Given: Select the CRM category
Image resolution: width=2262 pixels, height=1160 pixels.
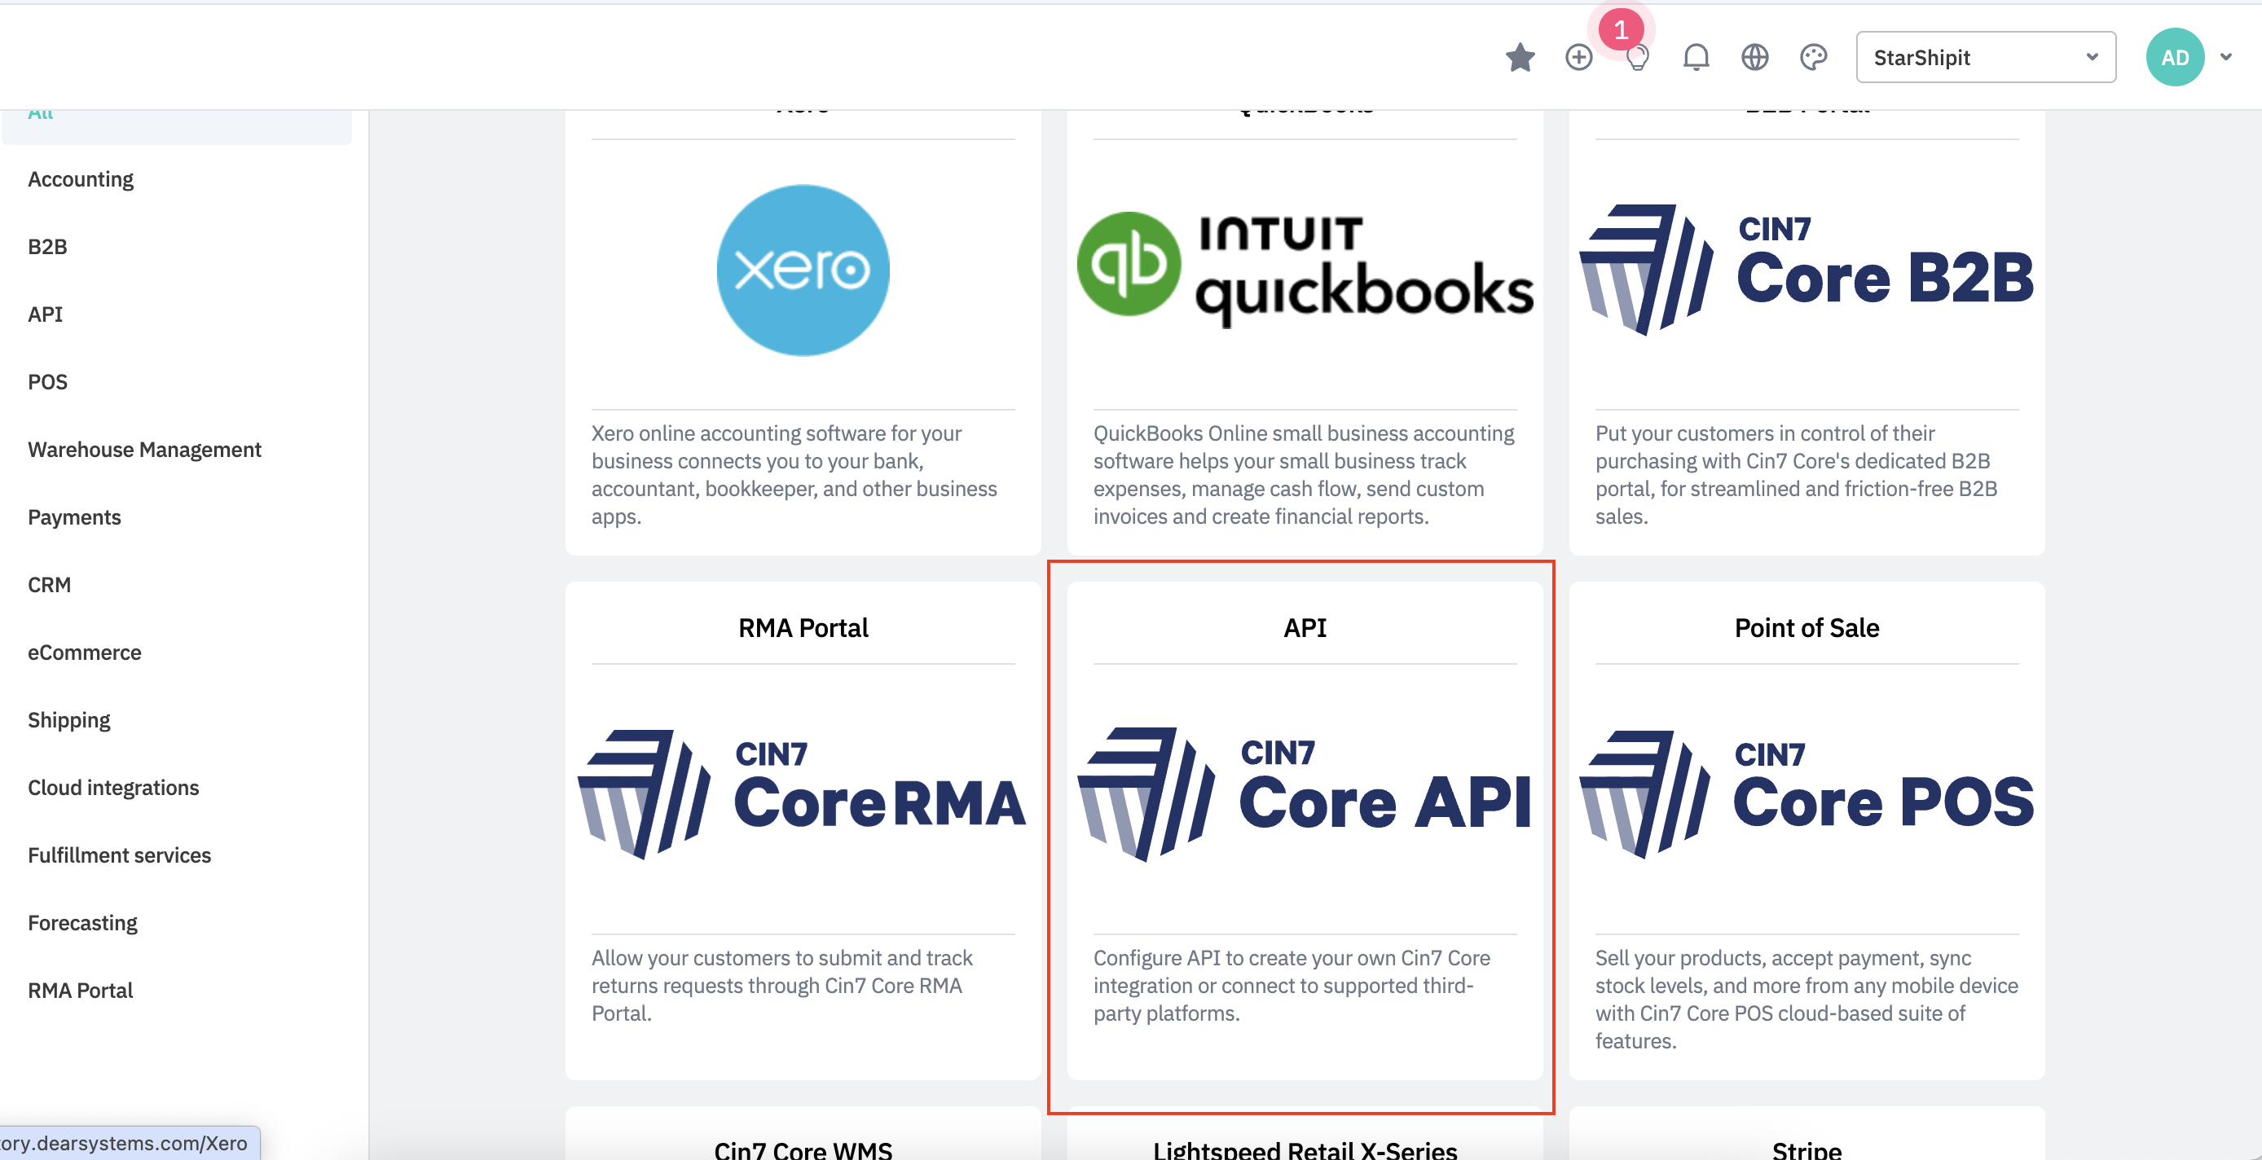Looking at the screenshot, I should (x=49, y=585).
